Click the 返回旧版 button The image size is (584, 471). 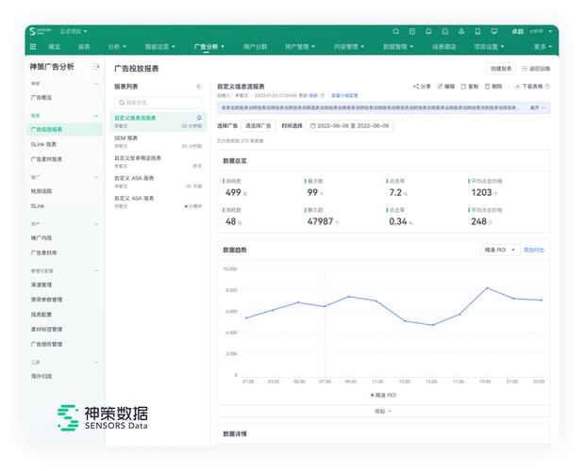[x=536, y=69]
